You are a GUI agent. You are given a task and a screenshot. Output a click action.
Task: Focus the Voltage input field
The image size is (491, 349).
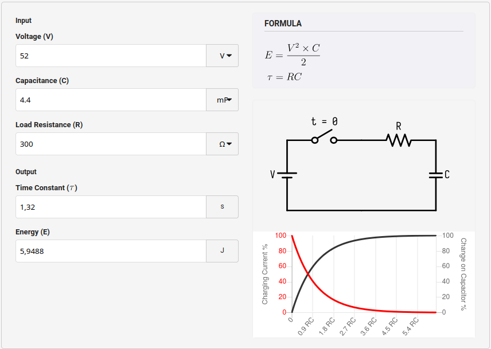pos(111,56)
